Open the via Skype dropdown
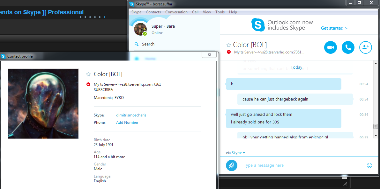380x189 pixels. (x=238, y=153)
